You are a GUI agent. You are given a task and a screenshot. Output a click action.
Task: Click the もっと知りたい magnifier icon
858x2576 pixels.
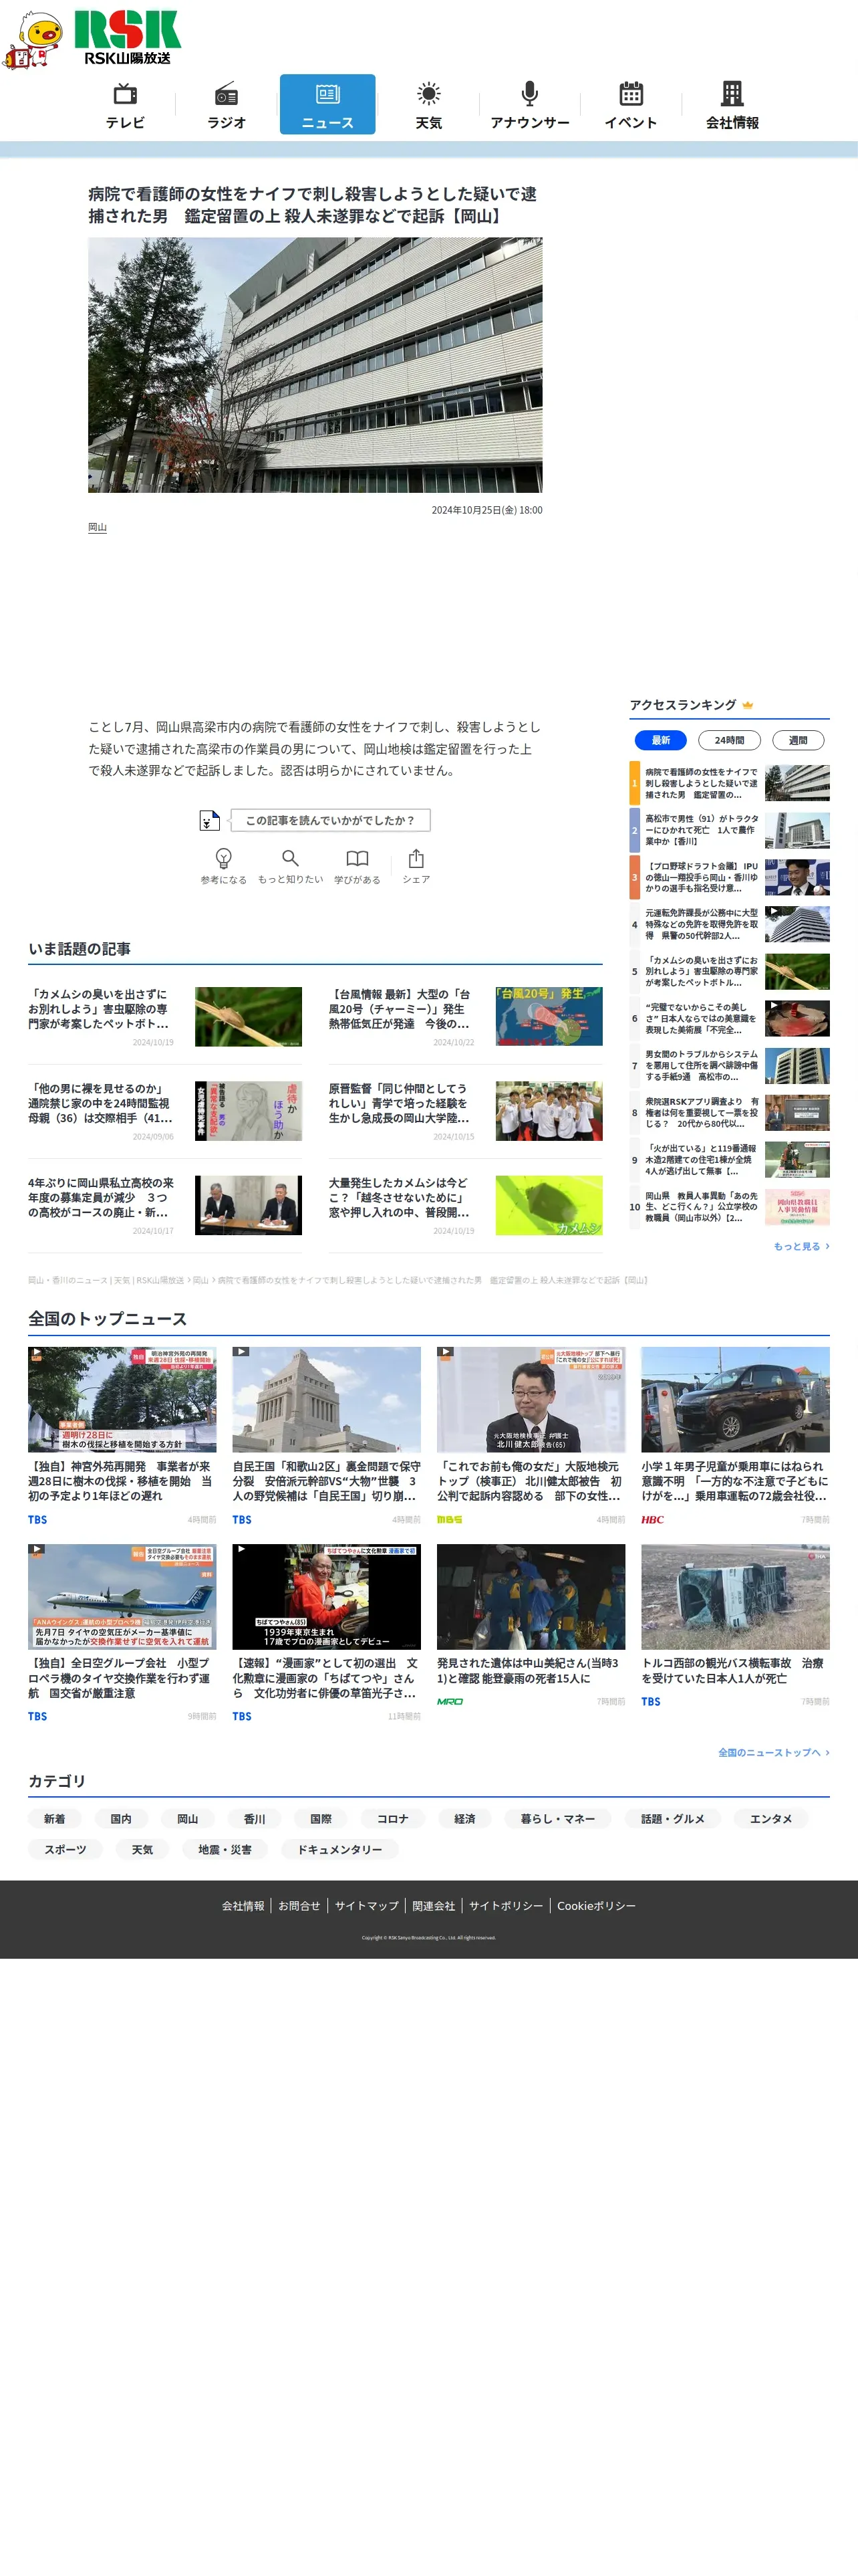point(291,858)
